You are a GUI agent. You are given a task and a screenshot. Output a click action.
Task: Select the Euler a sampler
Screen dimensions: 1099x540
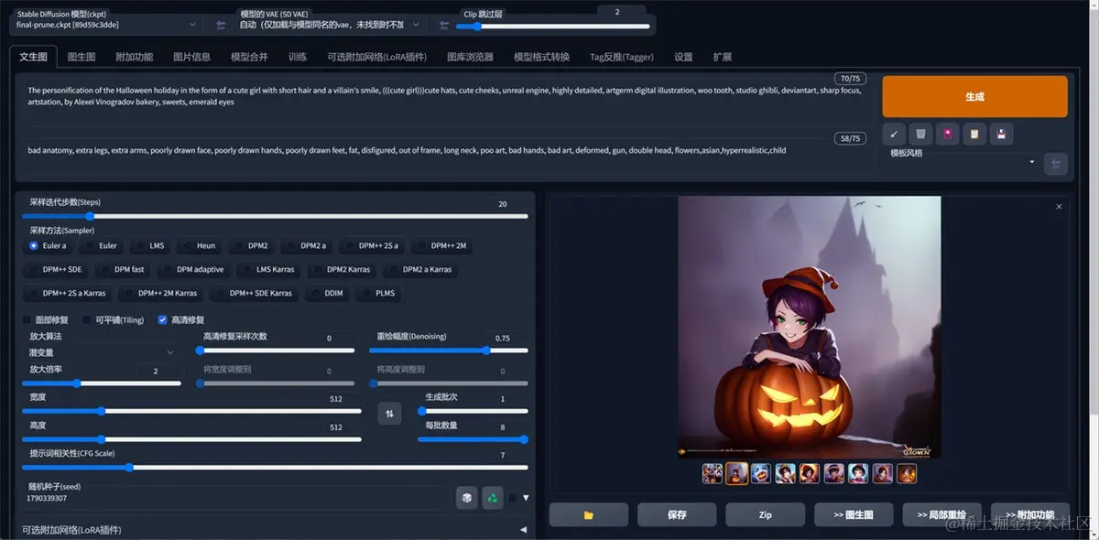coord(49,245)
